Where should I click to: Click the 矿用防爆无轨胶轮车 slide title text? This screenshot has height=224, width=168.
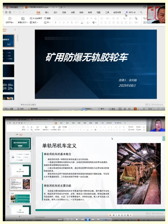coord(87,57)
